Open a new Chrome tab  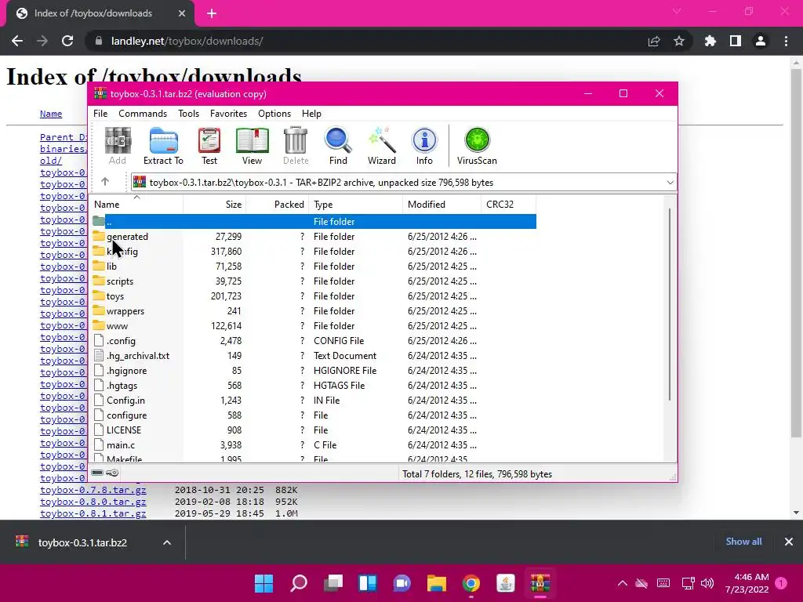212,13
